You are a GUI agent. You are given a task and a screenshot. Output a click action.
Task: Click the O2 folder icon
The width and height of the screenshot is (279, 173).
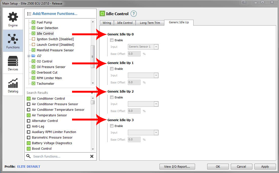click(33, 56)
